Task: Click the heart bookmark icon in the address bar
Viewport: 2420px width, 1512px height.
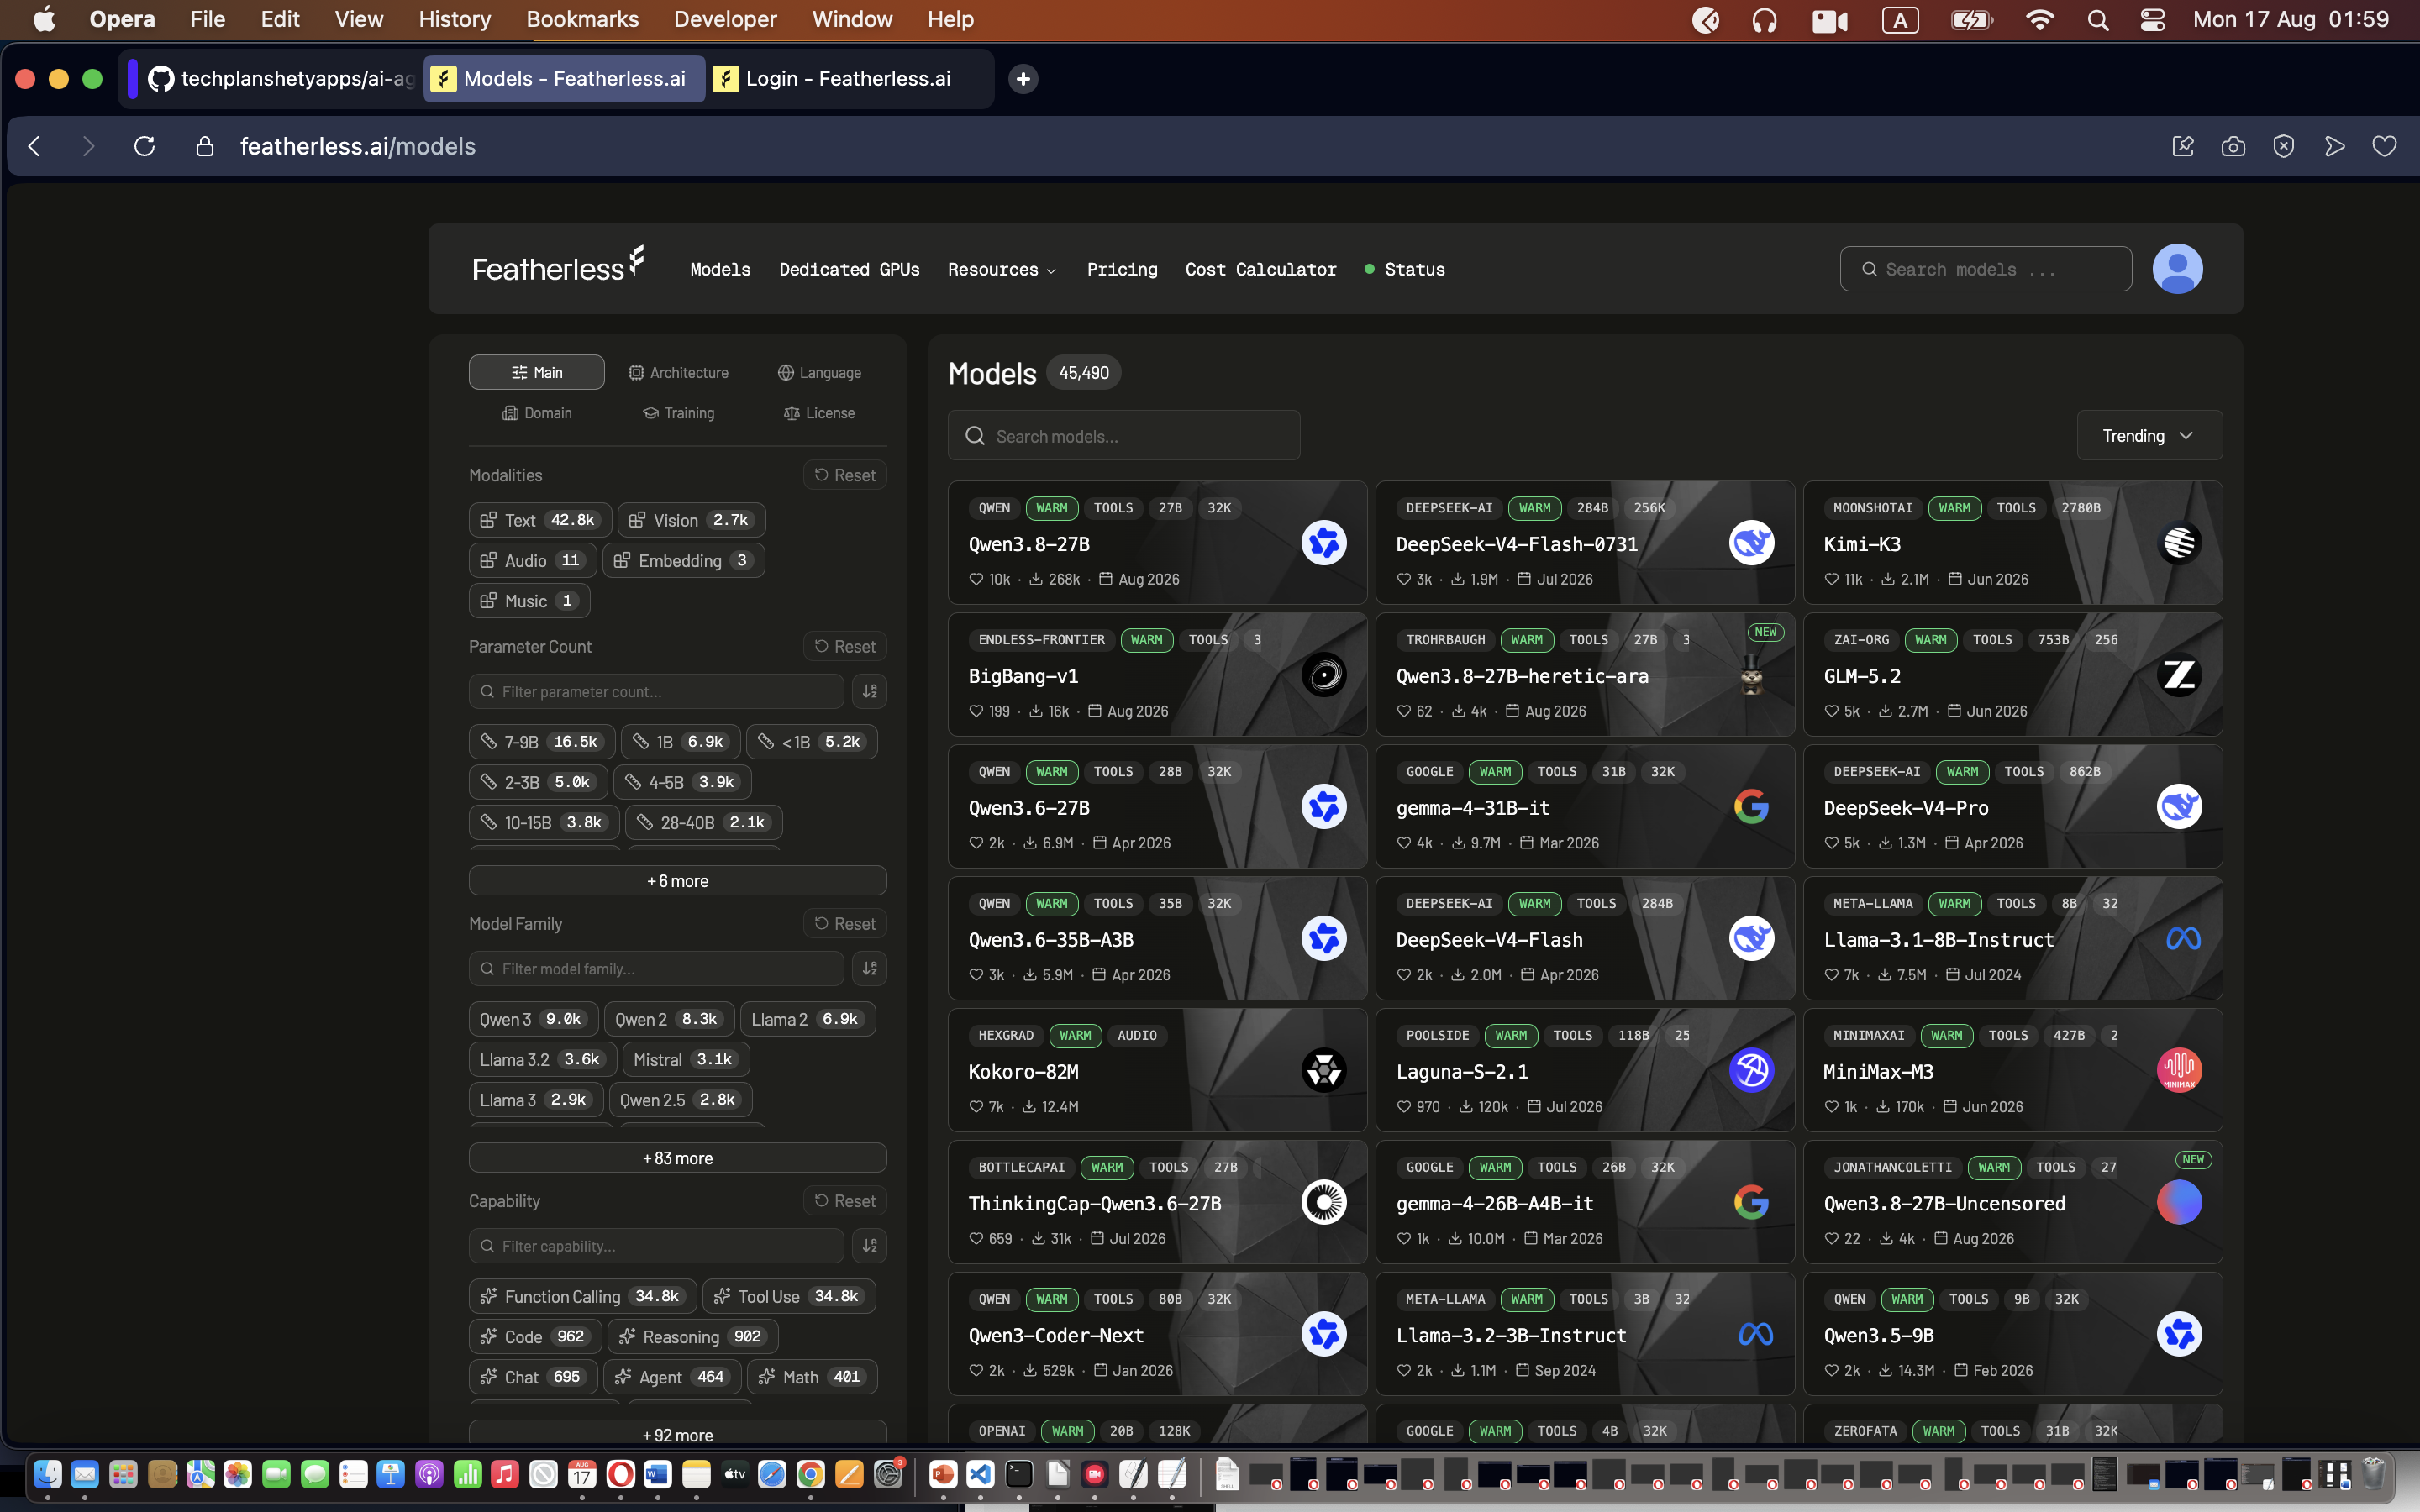Action: (2384, 146)
